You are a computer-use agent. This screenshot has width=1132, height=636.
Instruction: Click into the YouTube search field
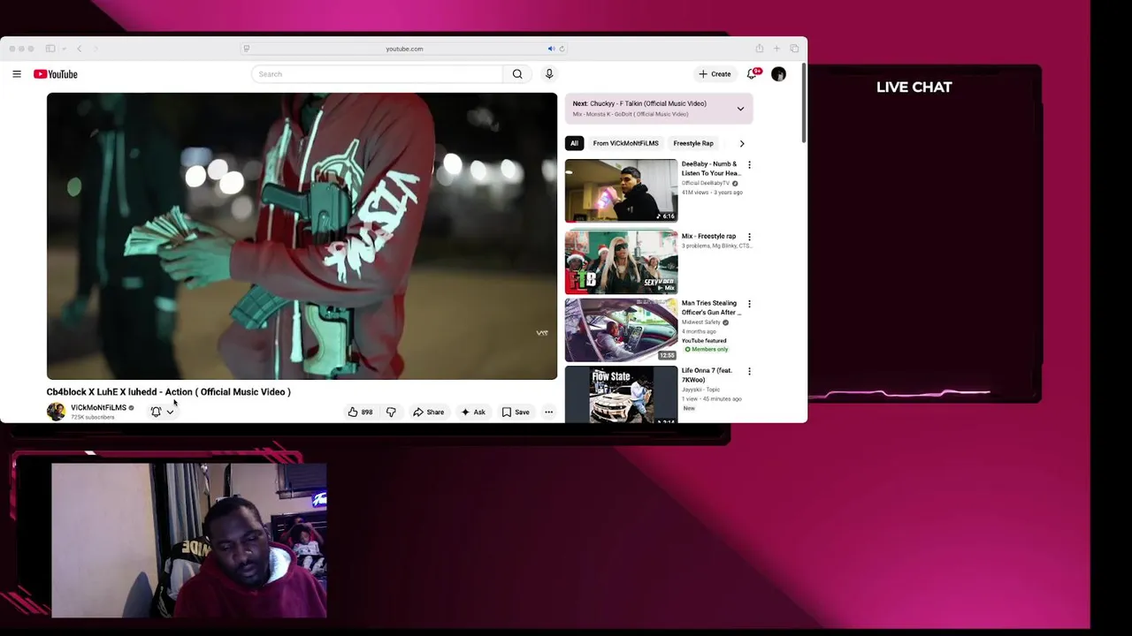point(378,74)
